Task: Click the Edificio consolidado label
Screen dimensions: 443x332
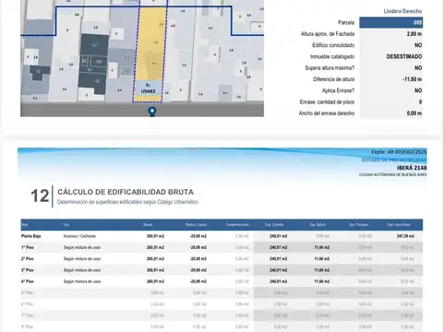Action: click(x=333, y=45)
